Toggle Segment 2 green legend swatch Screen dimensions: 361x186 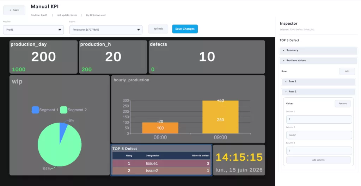pyautogui.click(x=63, y=110)
